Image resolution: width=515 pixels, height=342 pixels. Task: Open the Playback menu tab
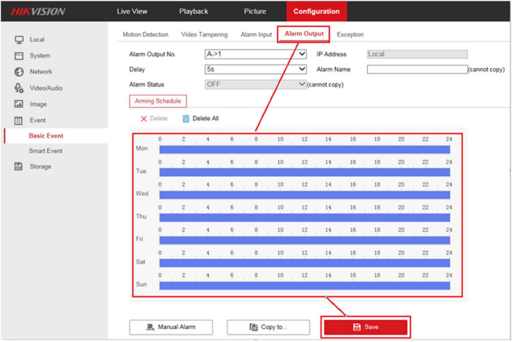[193, 12]
